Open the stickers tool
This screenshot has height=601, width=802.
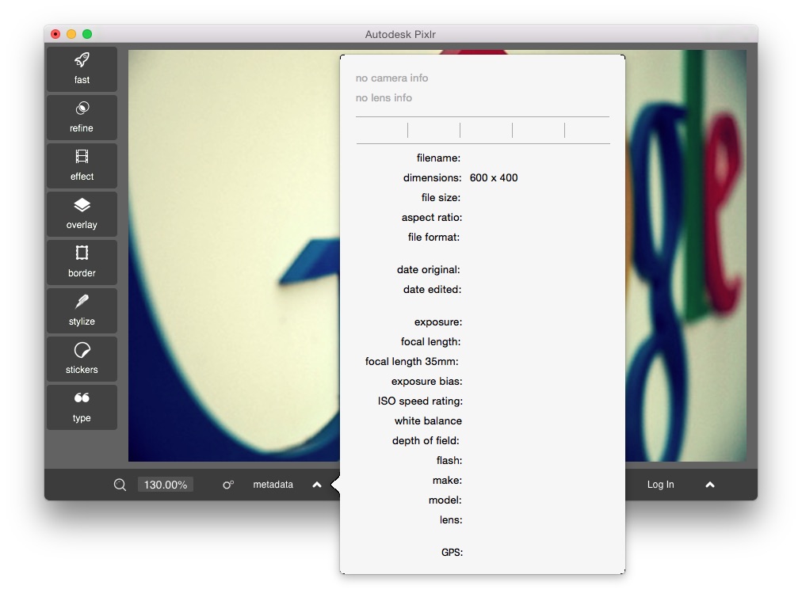coord(82,359)
